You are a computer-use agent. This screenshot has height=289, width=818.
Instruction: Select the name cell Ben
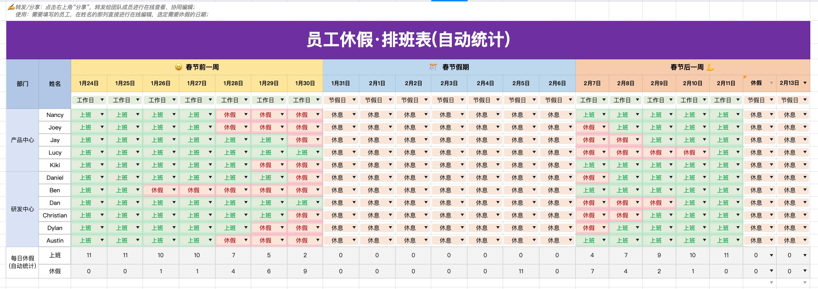coord(55,190)
